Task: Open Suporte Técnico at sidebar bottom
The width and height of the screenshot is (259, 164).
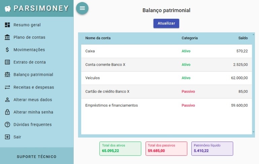Action: pyautogui.click(x=37, y=157)
